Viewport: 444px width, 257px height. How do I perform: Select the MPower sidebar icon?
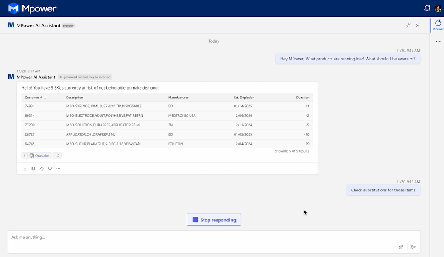click(x=438, y=25)
